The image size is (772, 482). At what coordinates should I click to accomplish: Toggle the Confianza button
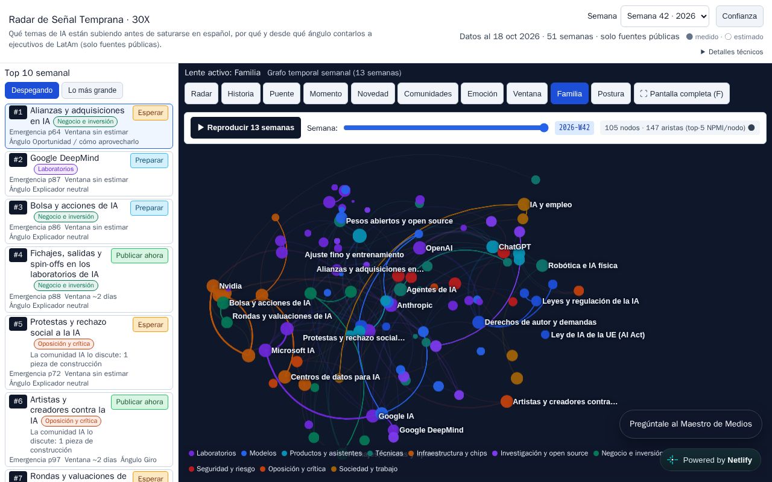(x=739, y=16)
